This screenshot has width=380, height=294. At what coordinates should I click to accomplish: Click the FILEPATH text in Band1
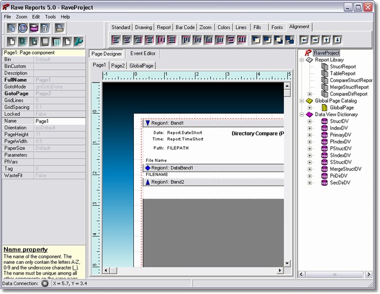tap(178, 148)
